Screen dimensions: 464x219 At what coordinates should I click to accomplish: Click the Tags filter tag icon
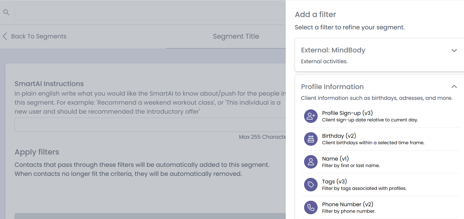tap(311, 185)
